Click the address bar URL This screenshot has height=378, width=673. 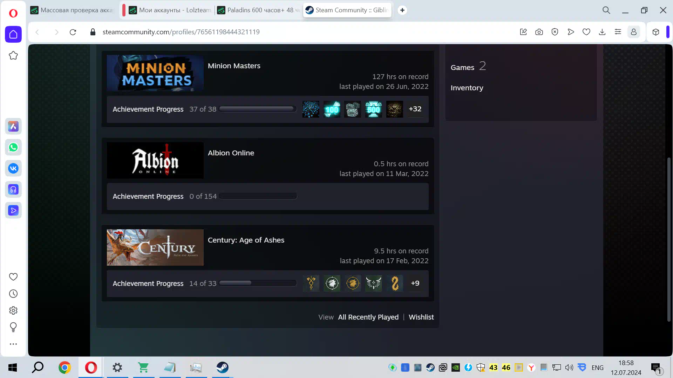coord(181,32)
